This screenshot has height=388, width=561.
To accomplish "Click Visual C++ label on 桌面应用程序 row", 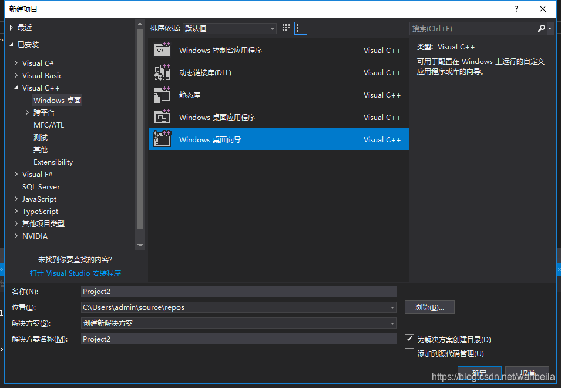I will click(x=382, y=118).
